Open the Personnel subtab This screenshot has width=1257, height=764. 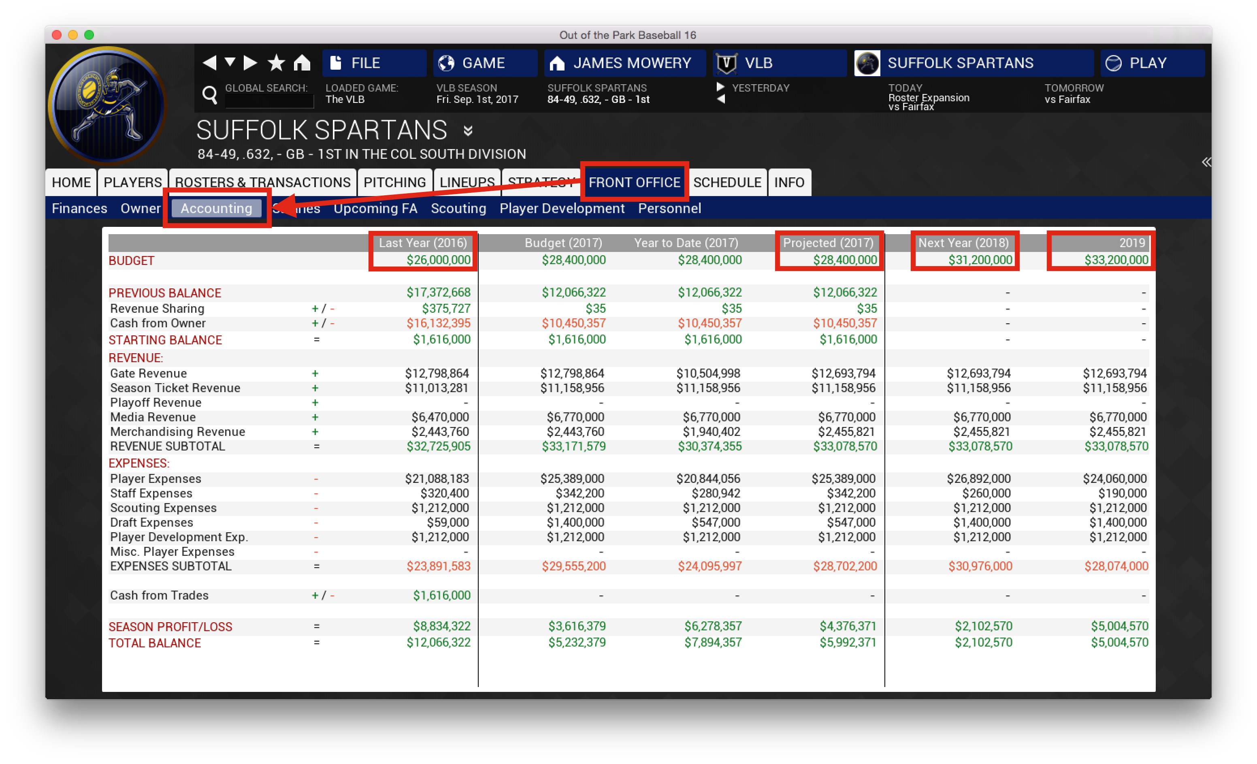[669, 208]
